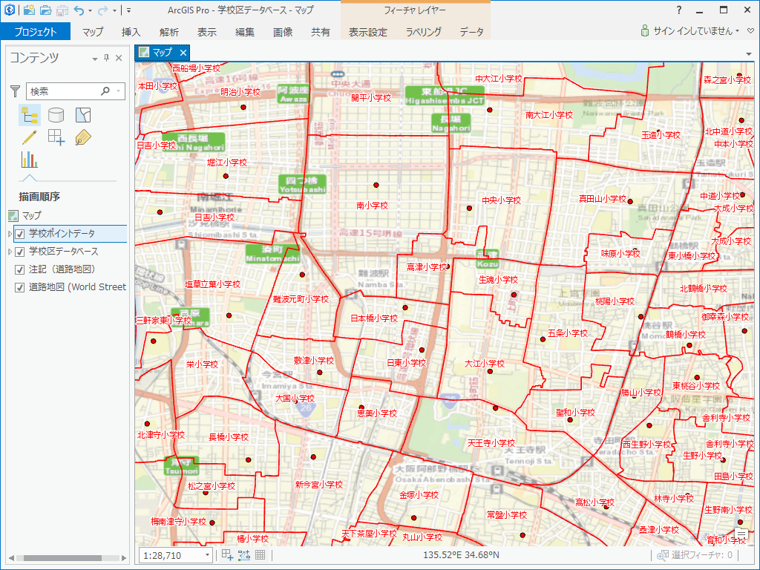The width and height of the screenshot is (760, 570).
Task: Click the contents scrollbar right arrow
Action: coord(124,558)
